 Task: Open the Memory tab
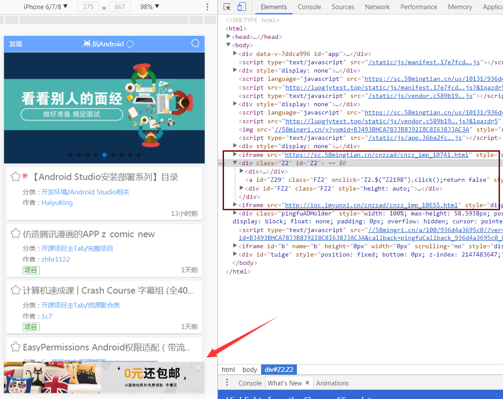tap(460, 7)
